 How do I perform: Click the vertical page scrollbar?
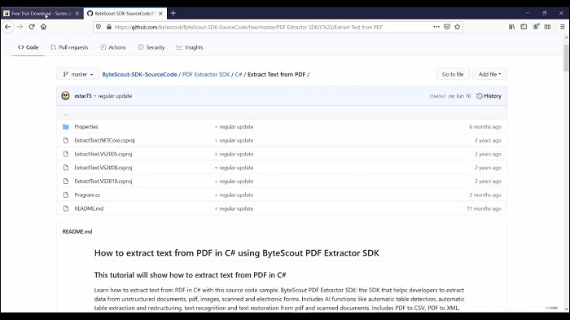pyautogui.click(x=567, y=58)
